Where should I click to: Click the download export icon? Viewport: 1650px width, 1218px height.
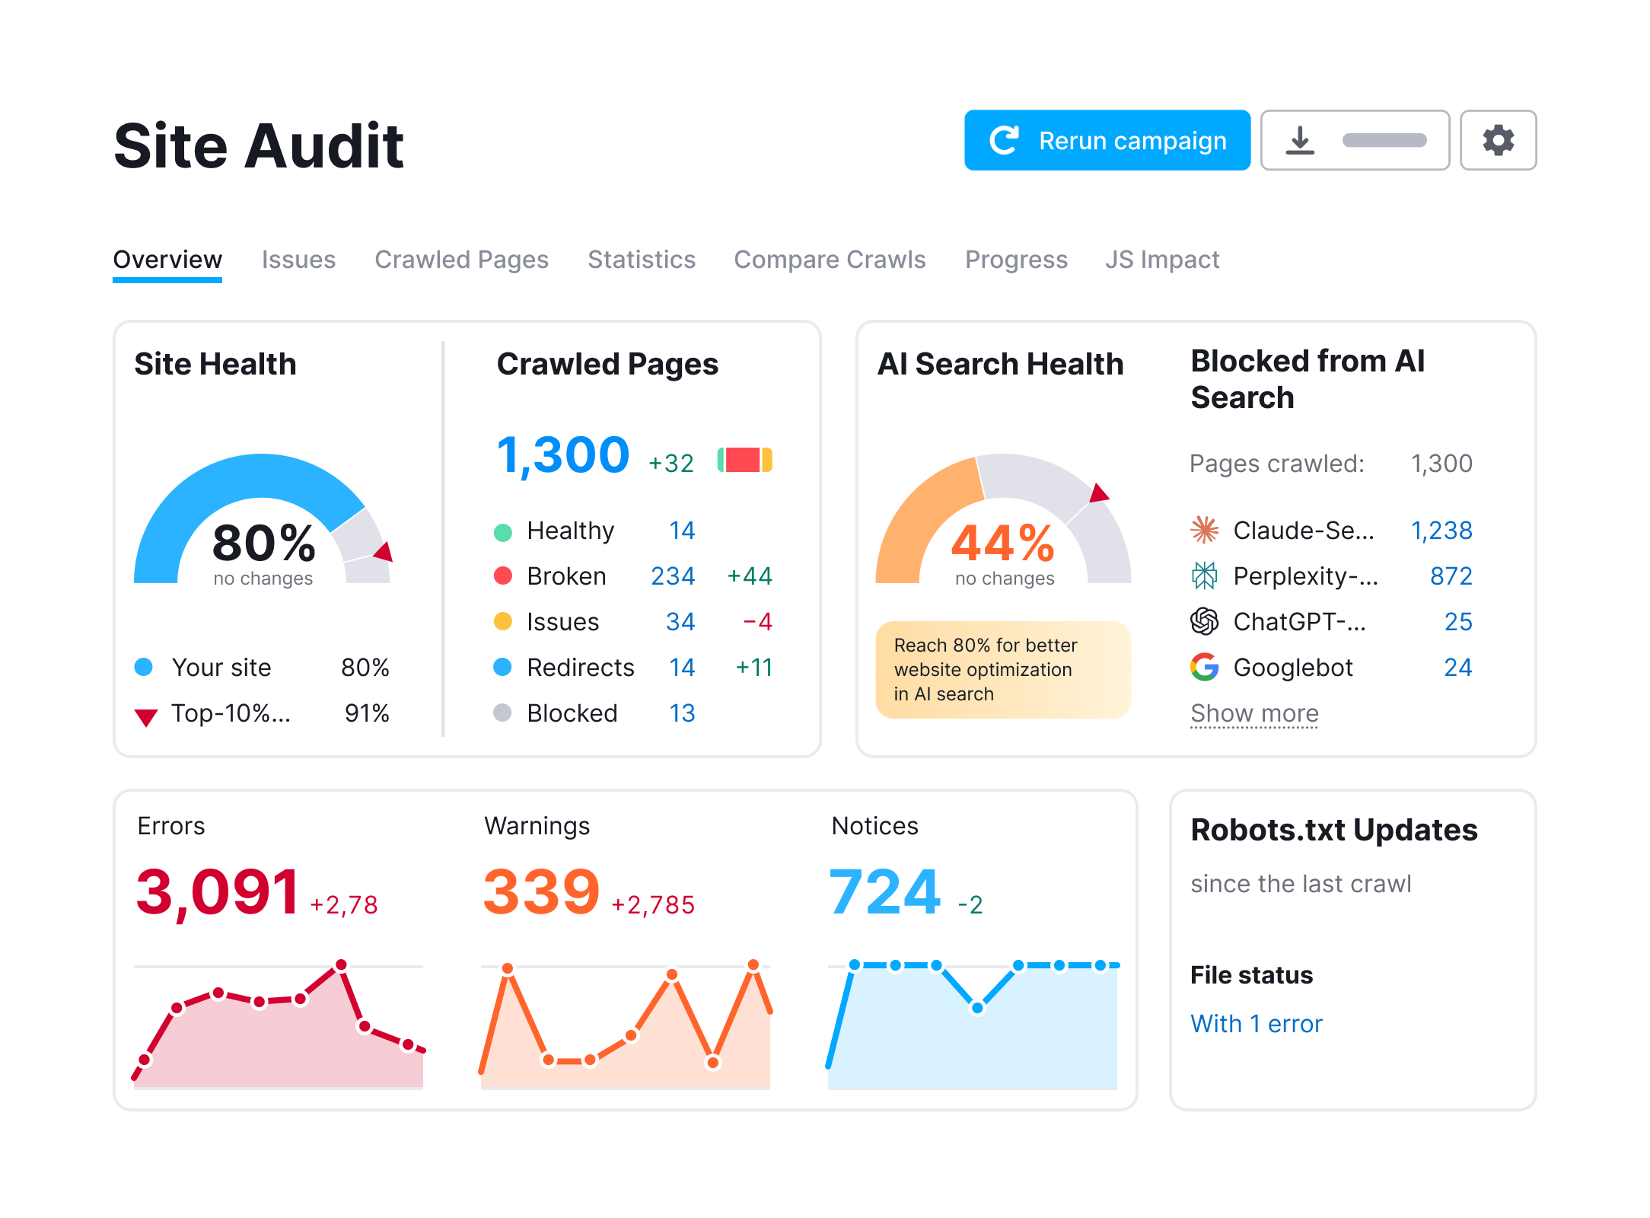pos(1300,141)
